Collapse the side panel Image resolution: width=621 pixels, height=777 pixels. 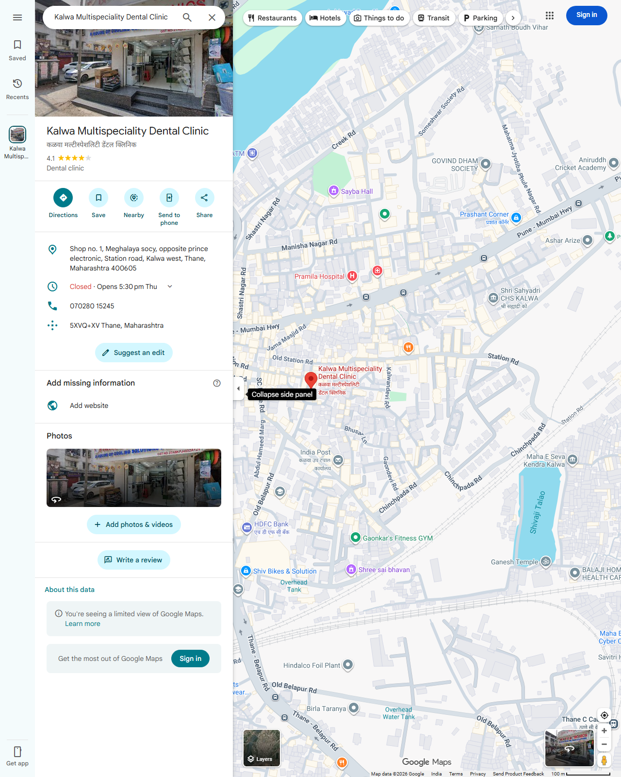click(x=238, y=388)
